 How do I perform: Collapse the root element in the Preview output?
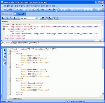pos(10,51)
